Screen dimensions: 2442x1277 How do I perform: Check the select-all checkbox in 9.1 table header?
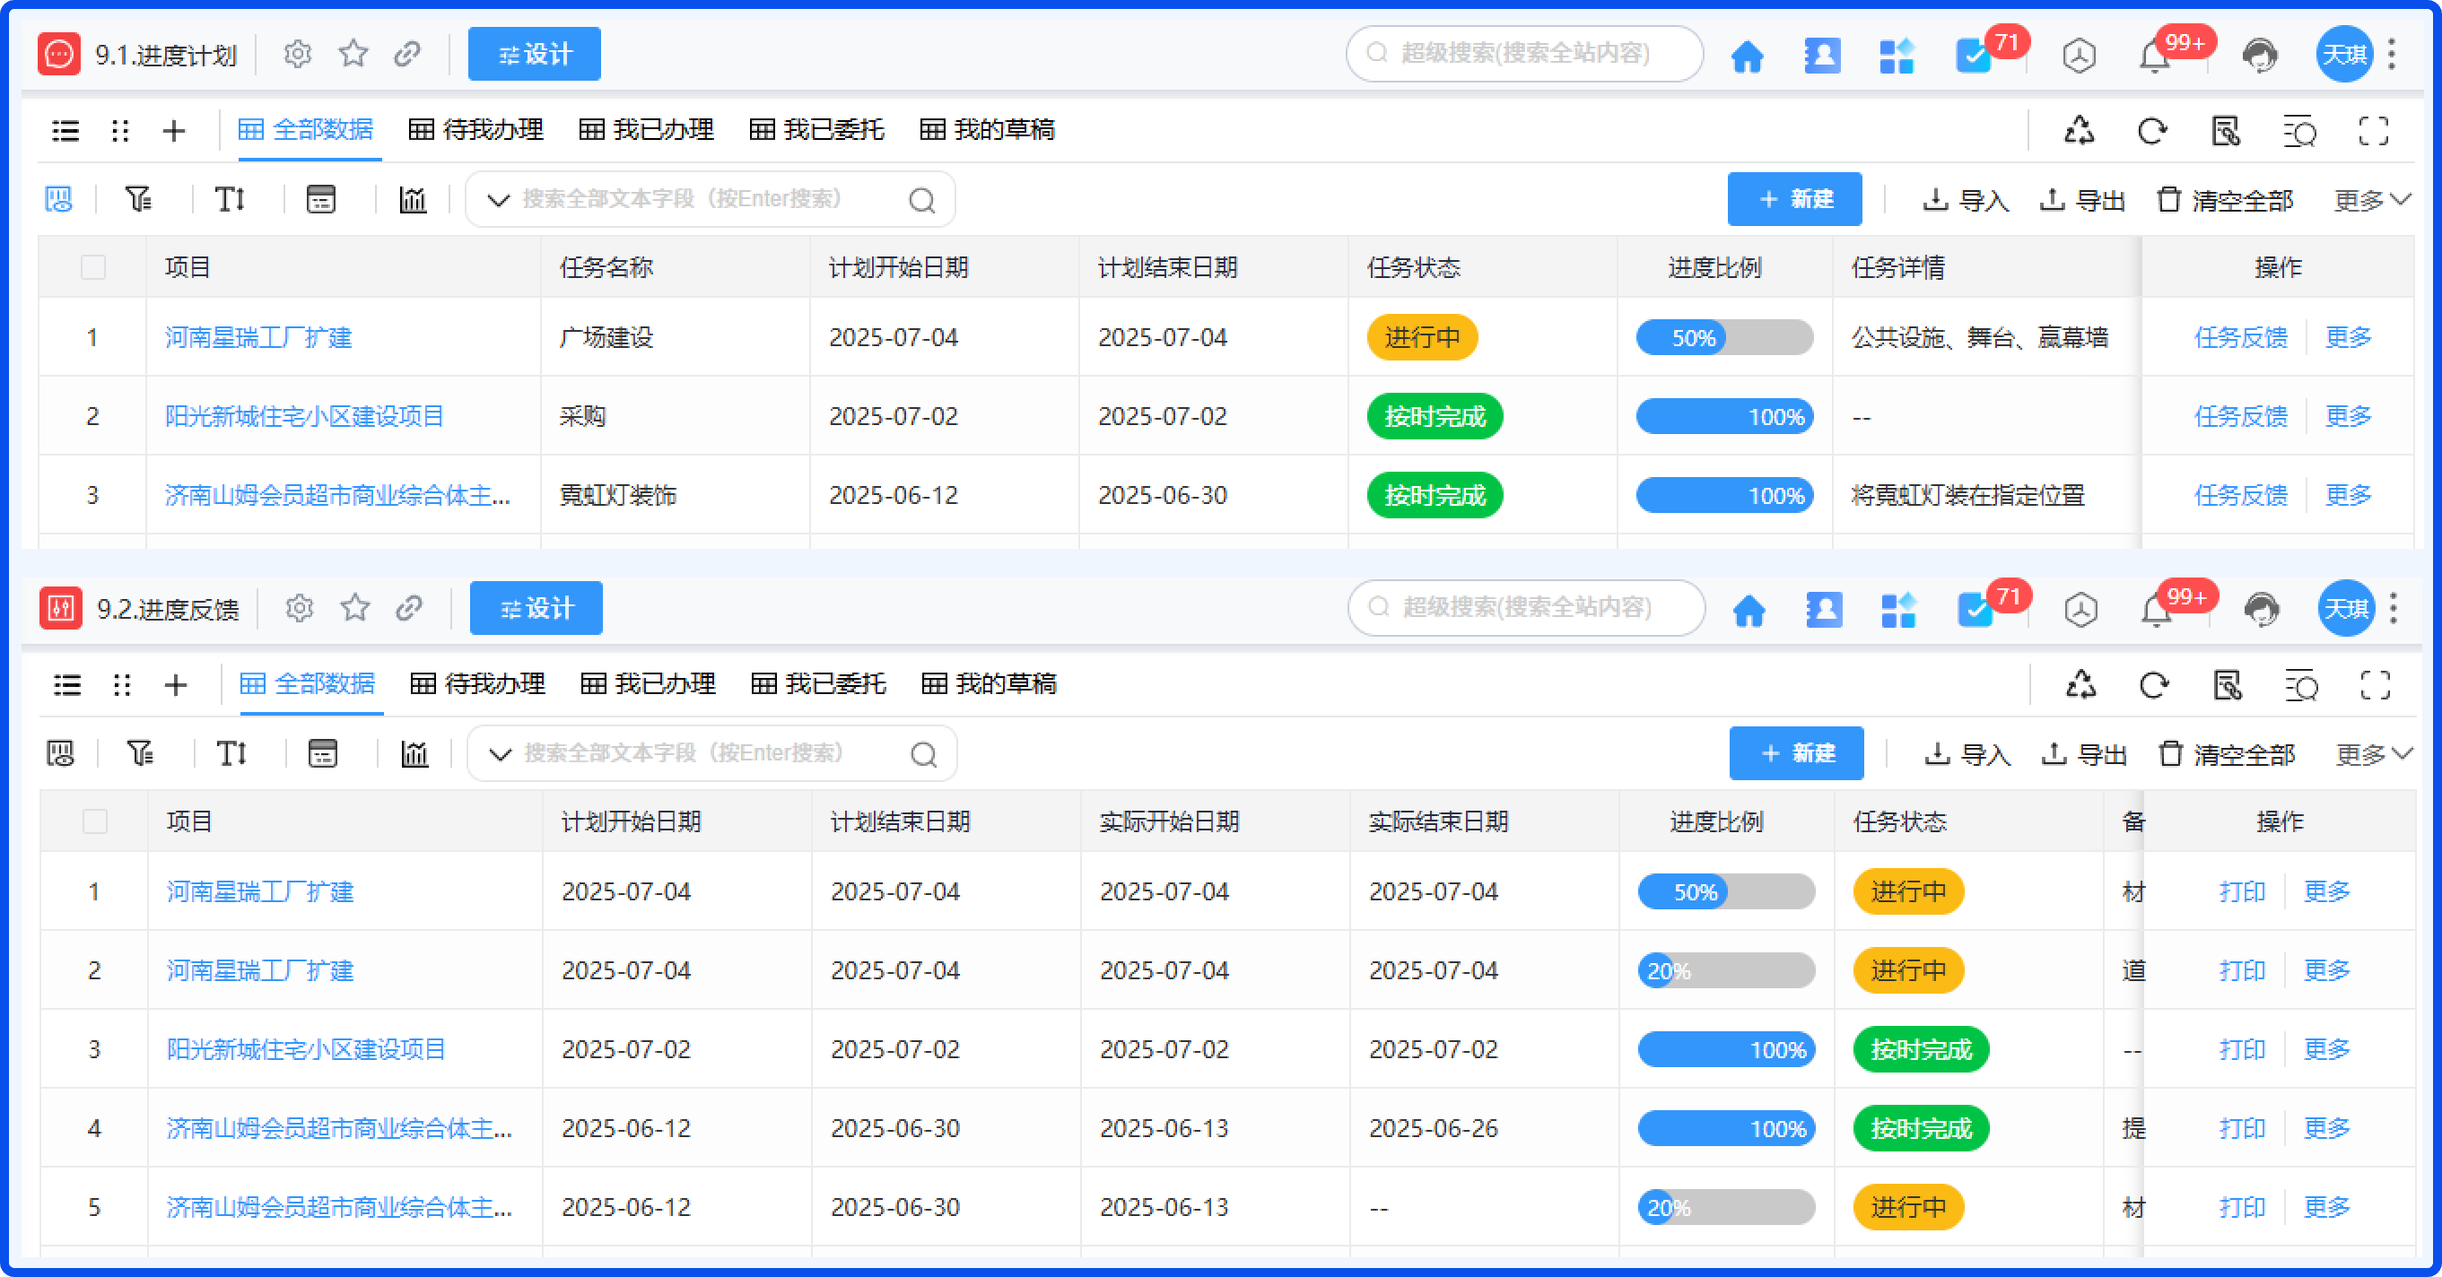pos(93,267)
